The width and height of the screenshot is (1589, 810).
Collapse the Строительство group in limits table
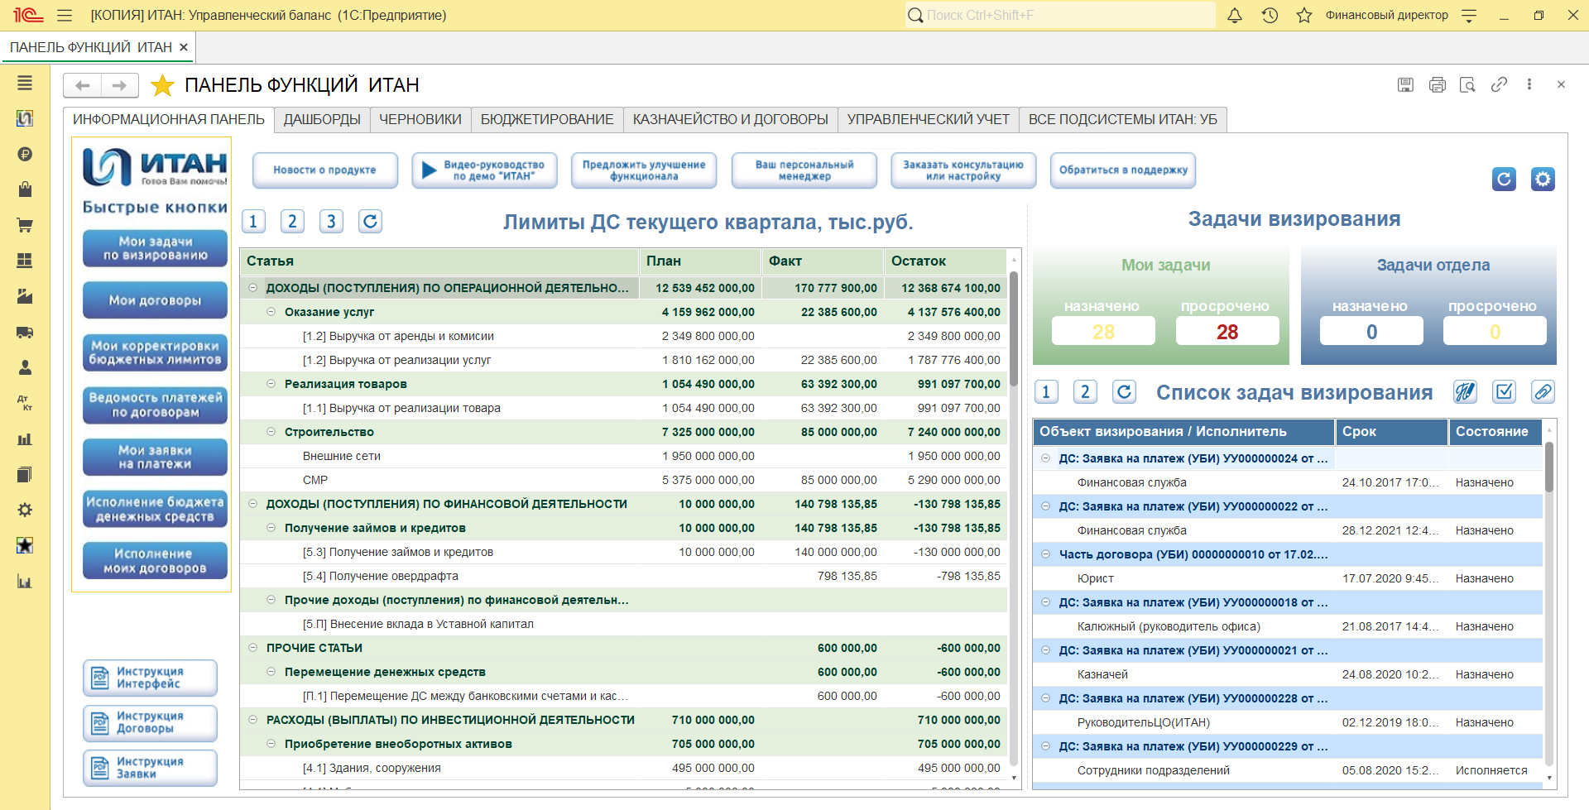(271, 432)
